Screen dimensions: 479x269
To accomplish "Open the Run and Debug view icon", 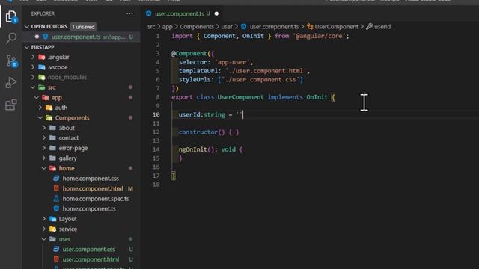I will [11, 83].
